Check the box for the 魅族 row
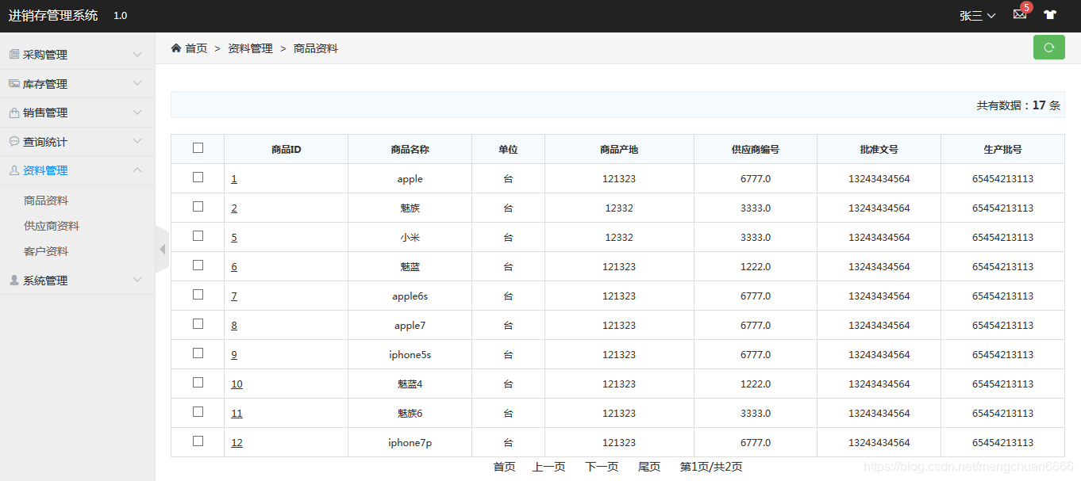This screenshot has width=1081, height=481. coord(198,207)
